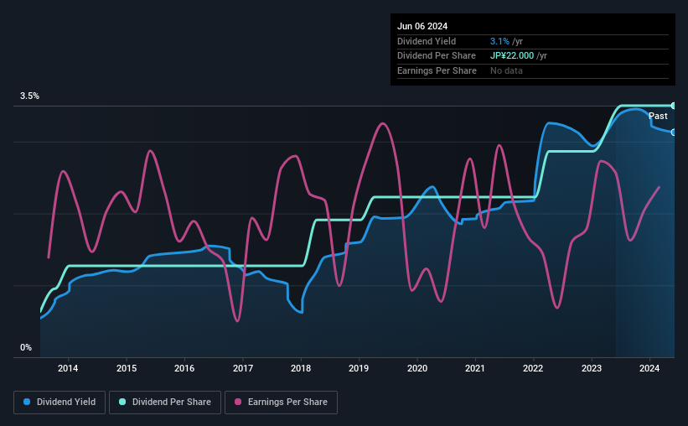The width and height of the screenshot is (688, 426).
Task: Select the 2024 x-axis label
Action: (x=649, y=368)
